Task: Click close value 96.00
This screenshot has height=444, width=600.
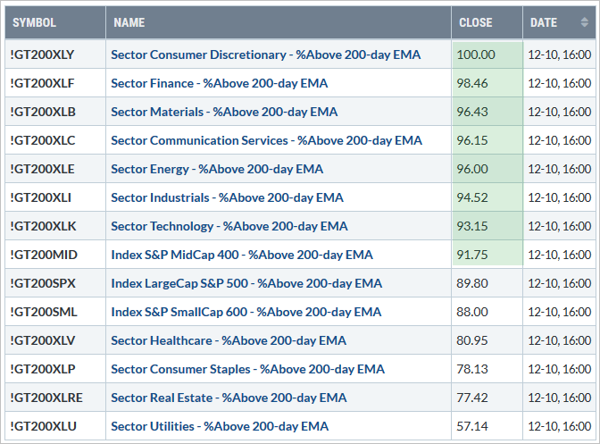Action: [472, 169]
